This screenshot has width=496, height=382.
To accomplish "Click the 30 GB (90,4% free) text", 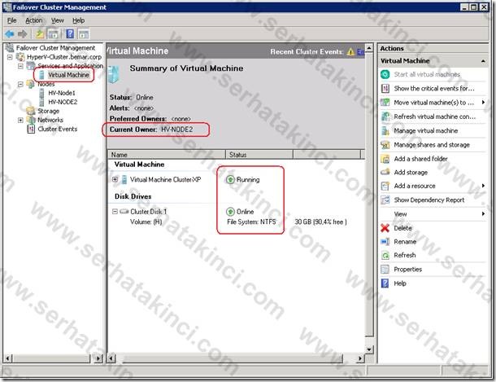I will [x=320, y=222].
